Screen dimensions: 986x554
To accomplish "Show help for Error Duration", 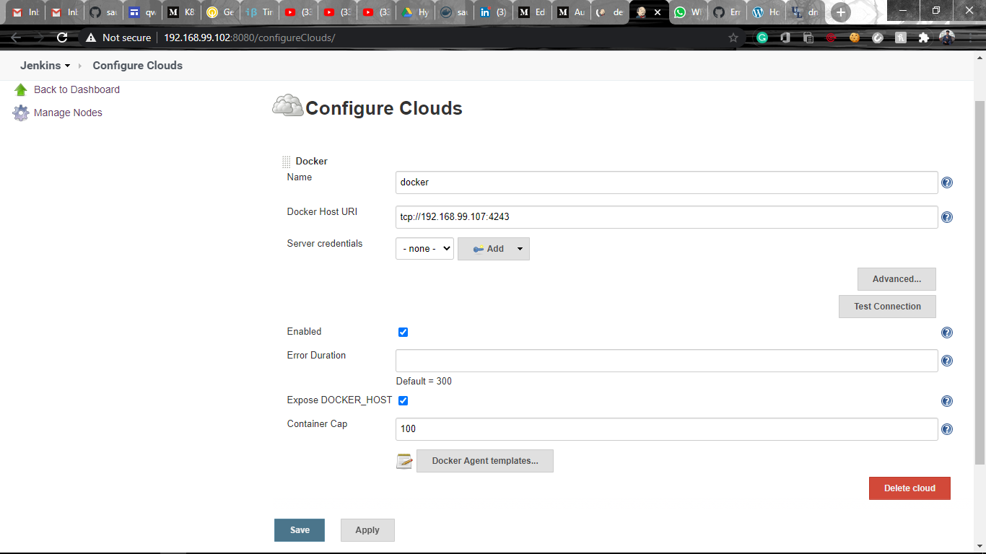I will pyautogui.click(x=947, y=361).
